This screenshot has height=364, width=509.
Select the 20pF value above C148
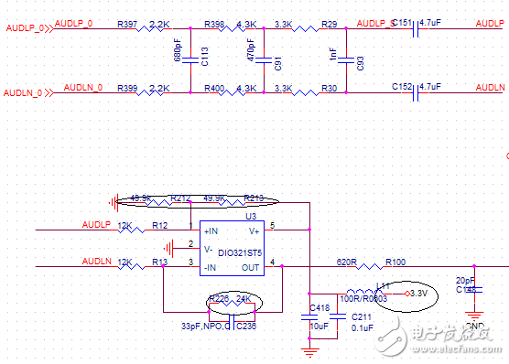465,280
